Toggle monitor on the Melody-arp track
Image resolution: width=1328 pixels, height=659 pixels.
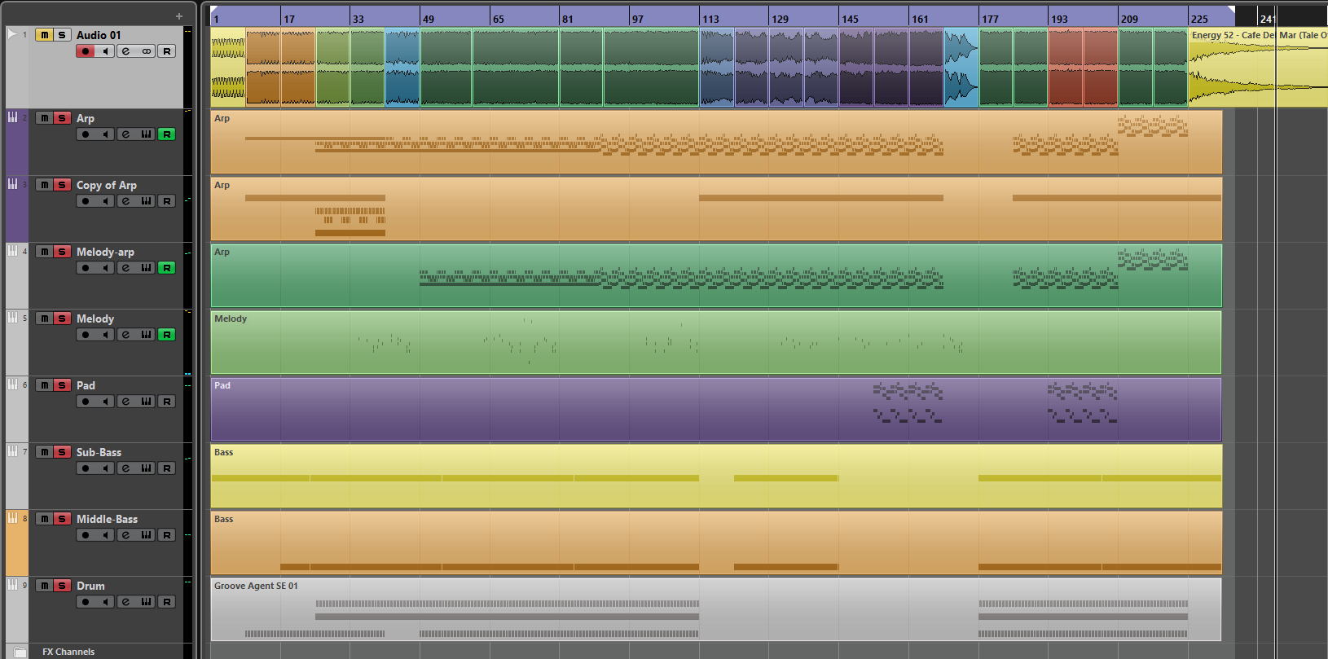pos(105,268)
